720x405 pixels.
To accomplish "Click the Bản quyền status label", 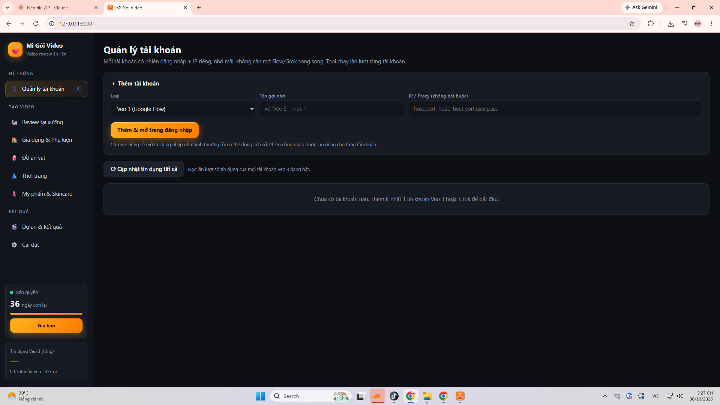I will [x=27, y=292].
